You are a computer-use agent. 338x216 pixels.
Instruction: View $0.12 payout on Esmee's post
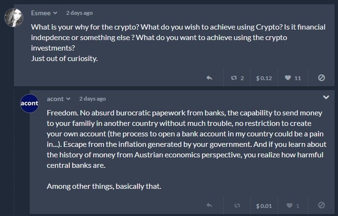(264, 78)
